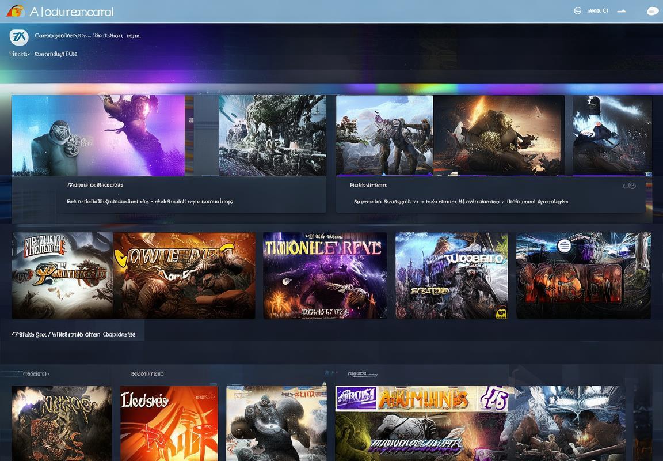
Task: Click the underlined heading above the wide banner
Action: pos(363,374)
